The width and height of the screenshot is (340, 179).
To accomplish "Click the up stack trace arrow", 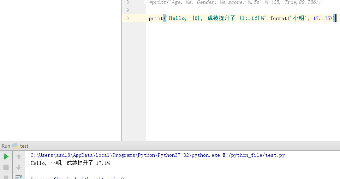I will (x=19, y=156).
